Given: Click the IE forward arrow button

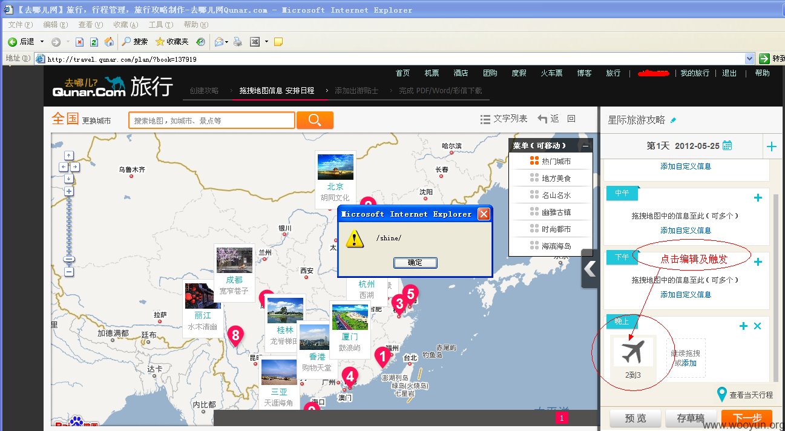Looking at the screenshot, I should pyautogui.click(x=56, y=42).
